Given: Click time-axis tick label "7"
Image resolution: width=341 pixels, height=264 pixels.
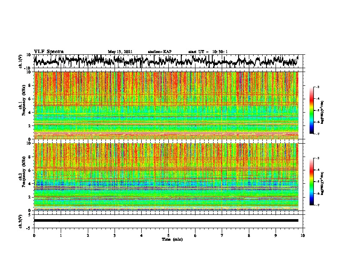Looking at the screenshot, I should [222, 236].
